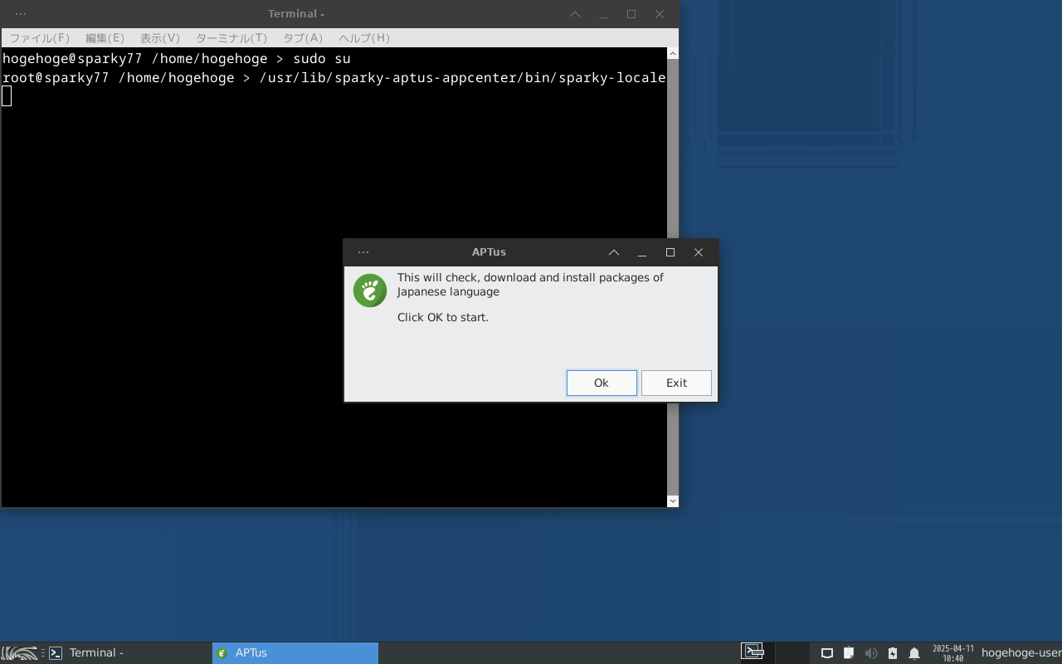Switch to the Terminal taskbar entry
The width and height of the screenshot is (1062, 664).
tap(129, 653)
